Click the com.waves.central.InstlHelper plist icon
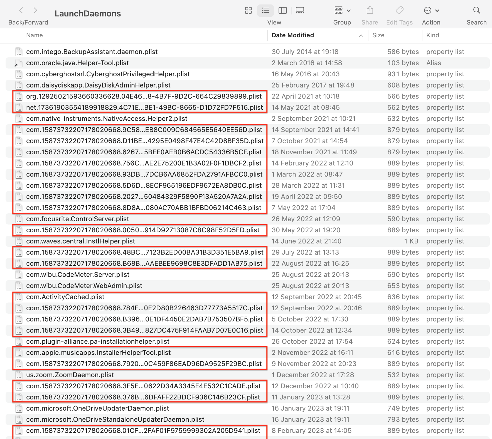Image resolution: width=492 pixels, height=439 pixels. point(19,241)
